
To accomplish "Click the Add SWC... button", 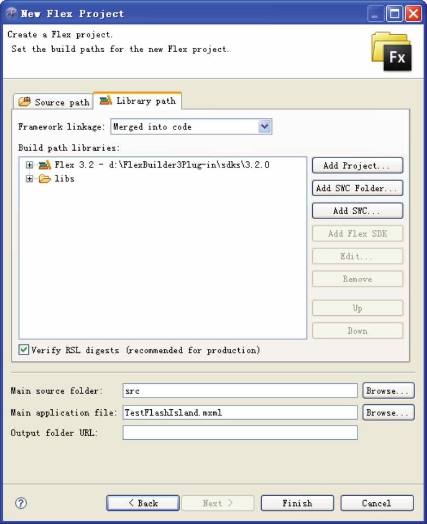I will [x=357, y=211].
